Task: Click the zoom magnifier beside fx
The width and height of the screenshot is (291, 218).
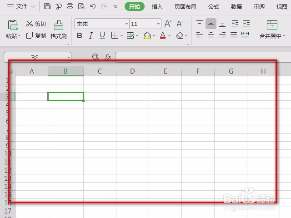Action: click(x=95, y=57)
